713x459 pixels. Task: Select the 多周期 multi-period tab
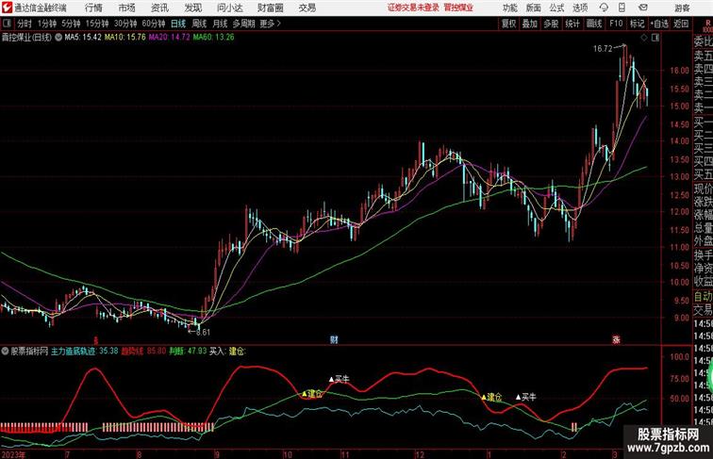[243, 24]
